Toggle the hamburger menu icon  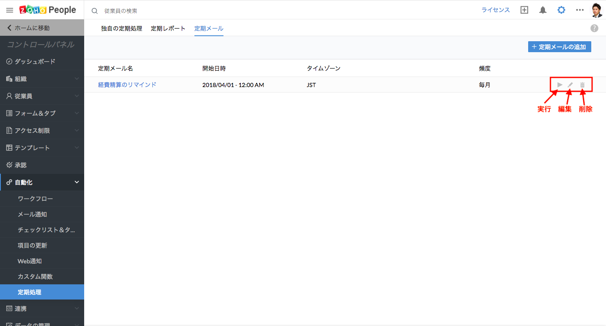(x=10, y=10)
